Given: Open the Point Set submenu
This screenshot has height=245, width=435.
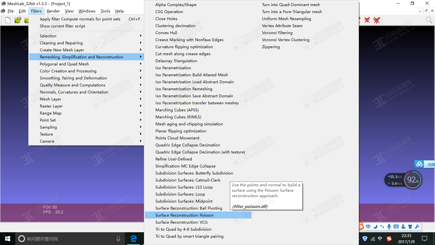Looking at the screenshot, I should pos(86,120).
